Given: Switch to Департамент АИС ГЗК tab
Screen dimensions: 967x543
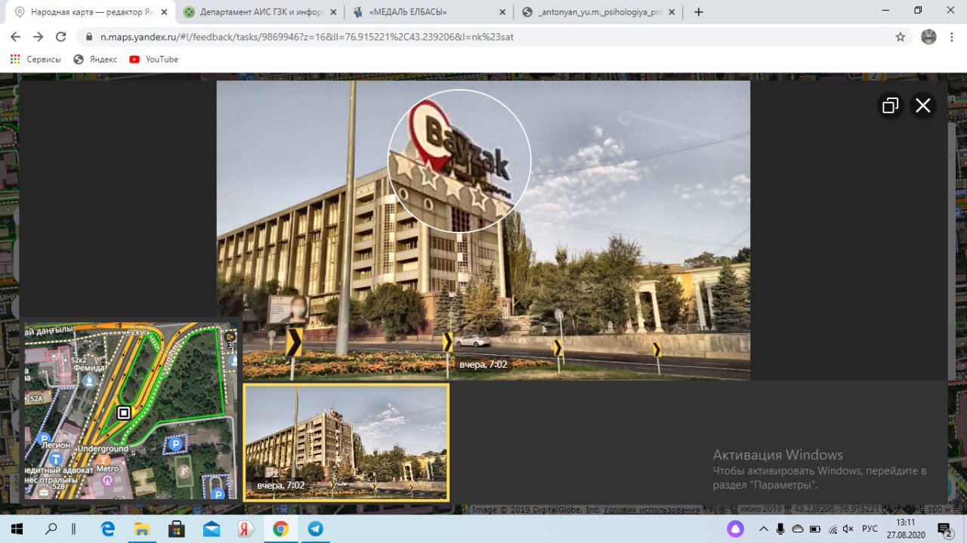Looking at the screenshot, I should tap(261, 12).
